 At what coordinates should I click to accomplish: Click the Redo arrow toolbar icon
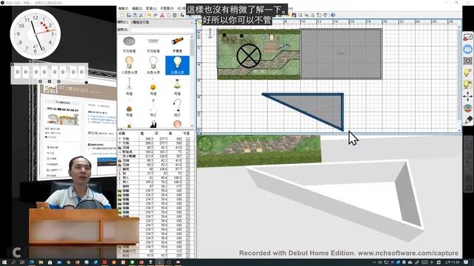click(156, 15)
